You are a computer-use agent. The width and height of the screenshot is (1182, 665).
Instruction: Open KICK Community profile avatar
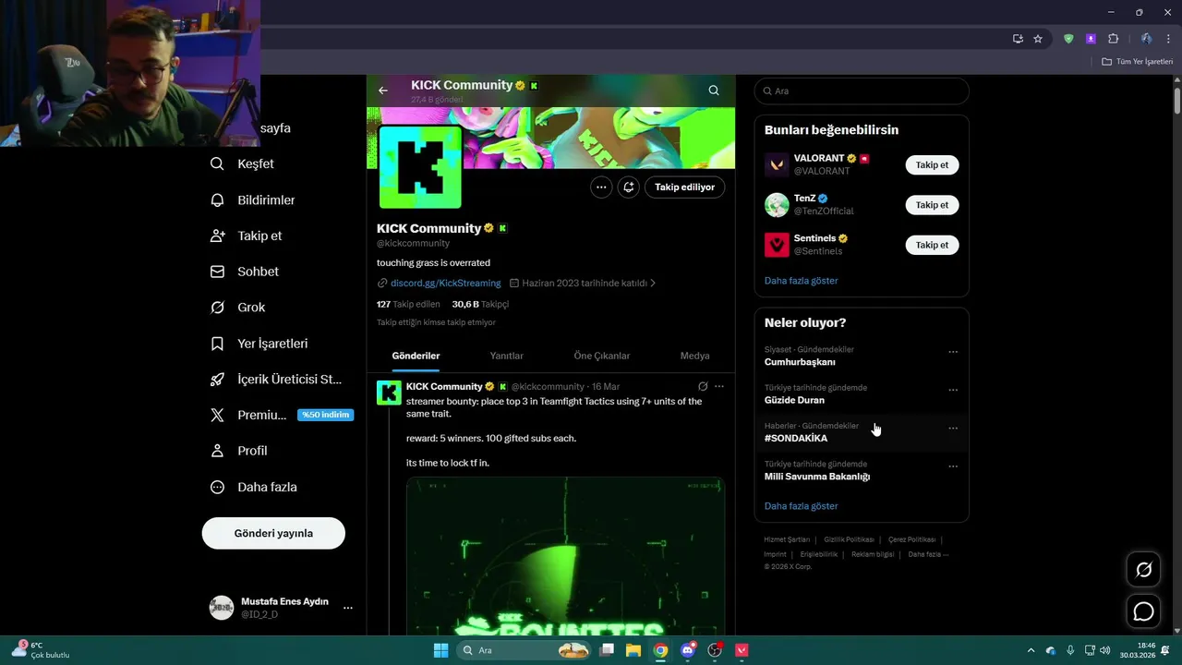pyautogui.click(x=420, y=166)
